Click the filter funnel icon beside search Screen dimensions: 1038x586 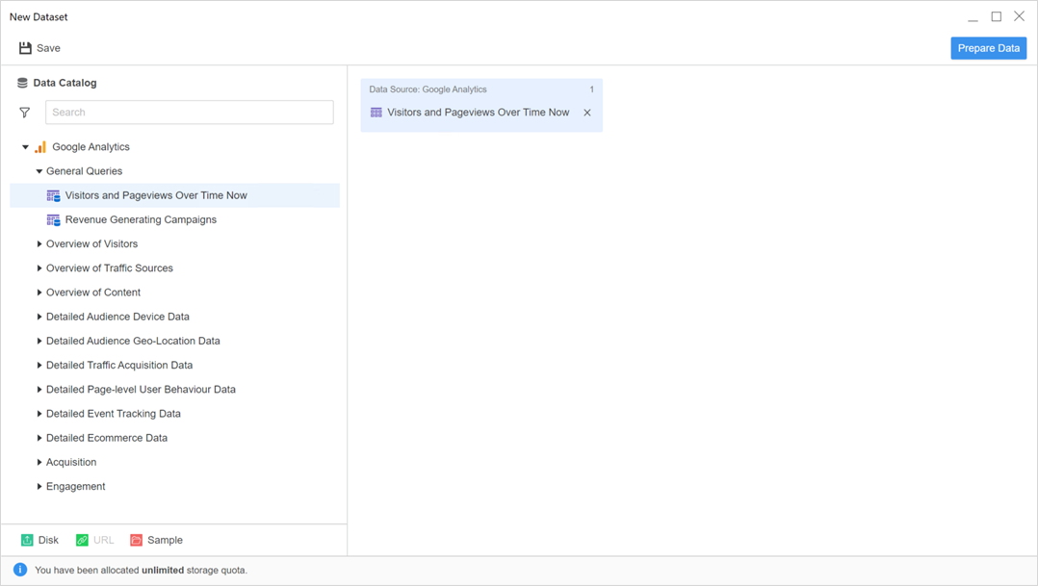pos(25,113)
